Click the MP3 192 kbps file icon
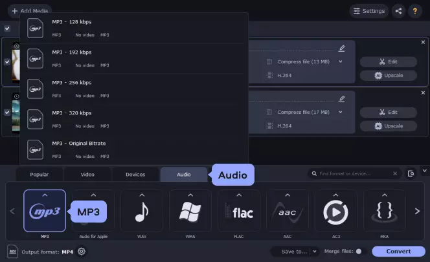Screen dimensions: 430x262 (x=35, y=58)
